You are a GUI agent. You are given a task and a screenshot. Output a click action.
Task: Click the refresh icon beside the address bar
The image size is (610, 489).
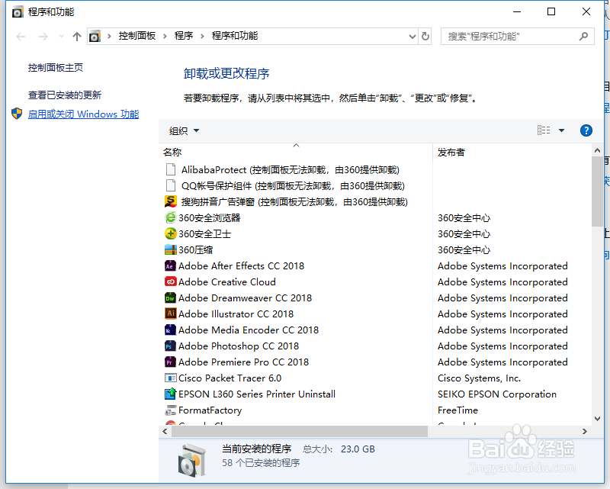tap(425, 36)
